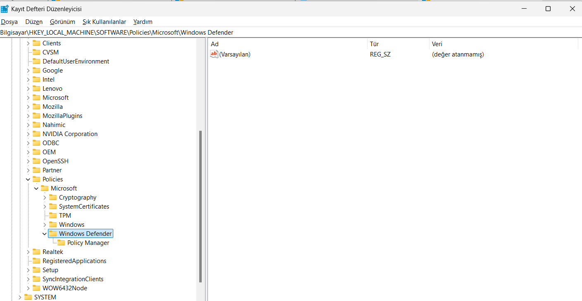Viewport: 582px width, 301px height.
Task: Click the Policies folder icon
Action: point(36,179)
